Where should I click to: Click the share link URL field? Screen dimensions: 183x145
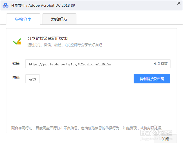pyautogui.click(x=98, y=64)
